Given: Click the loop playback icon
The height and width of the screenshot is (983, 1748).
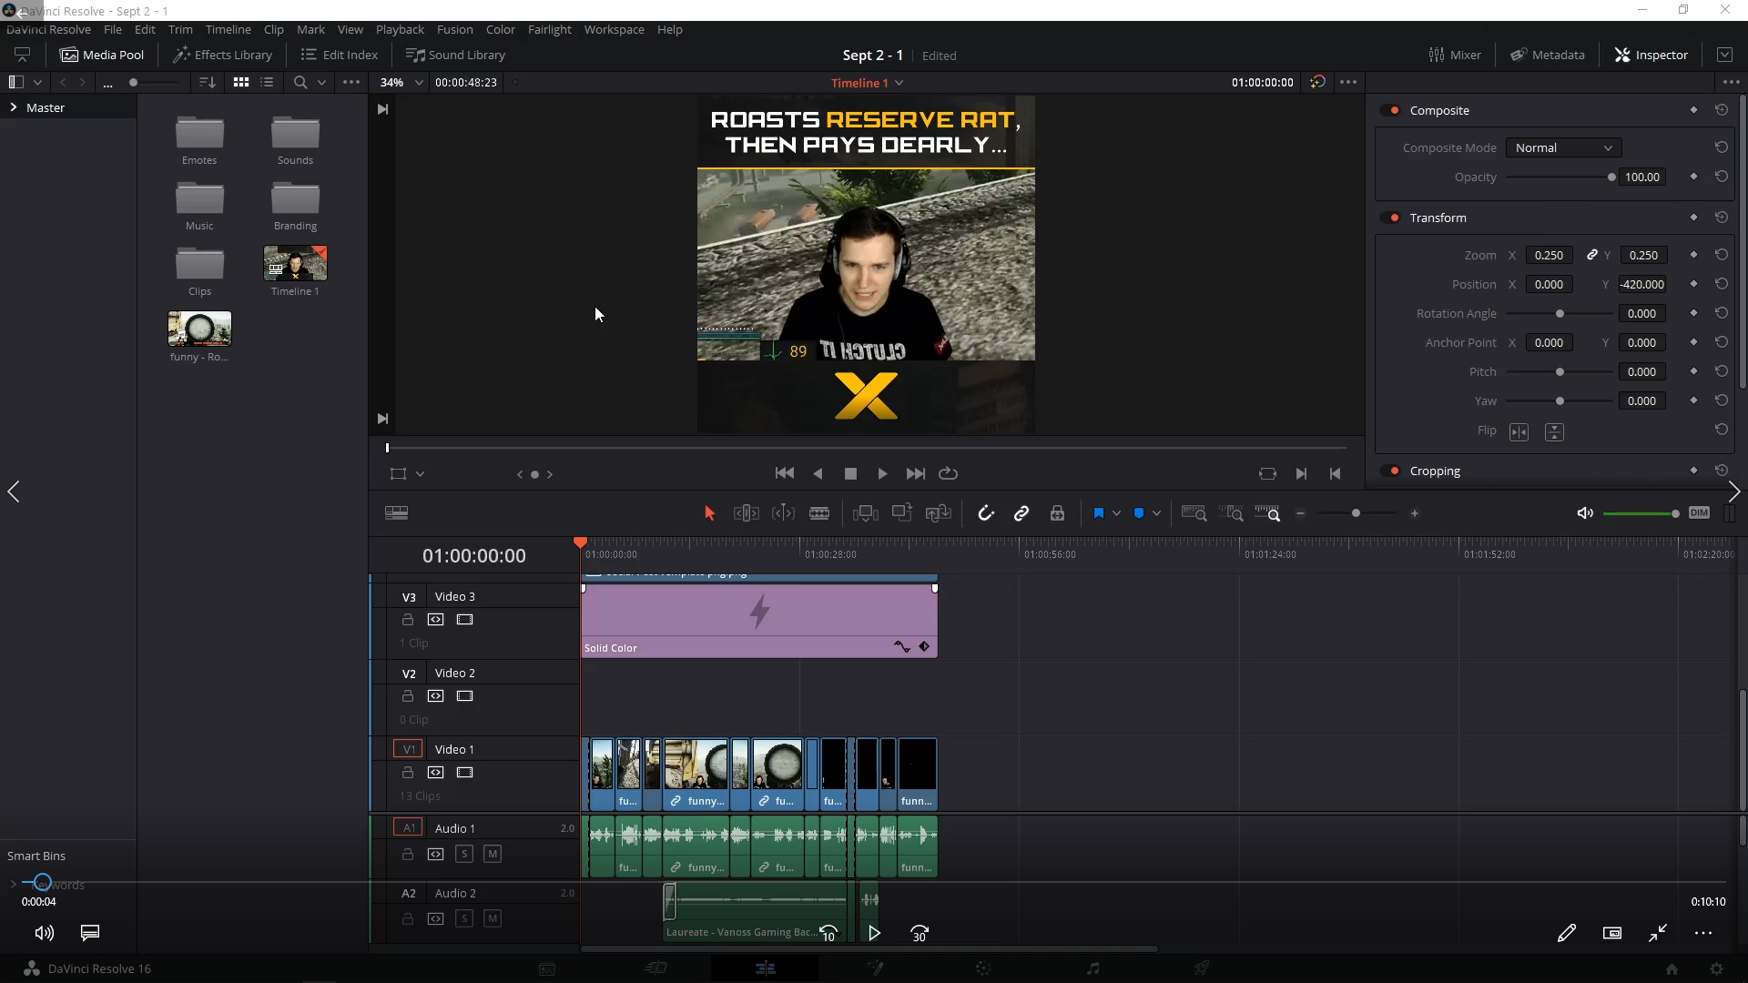Looking at the screenshot, I should click(x=948, y=473).
